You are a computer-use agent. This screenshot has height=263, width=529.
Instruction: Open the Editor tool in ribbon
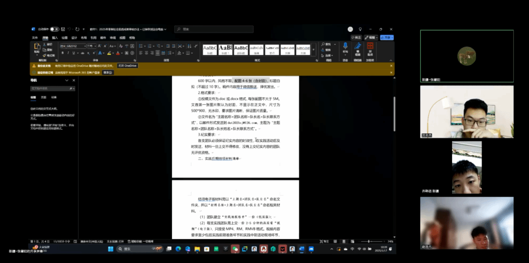pos(358,48)
